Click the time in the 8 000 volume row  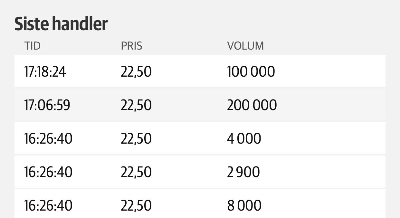click(x=48, y=205)
